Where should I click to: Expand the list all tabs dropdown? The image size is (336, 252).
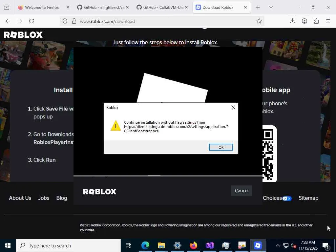pos(271,8)
